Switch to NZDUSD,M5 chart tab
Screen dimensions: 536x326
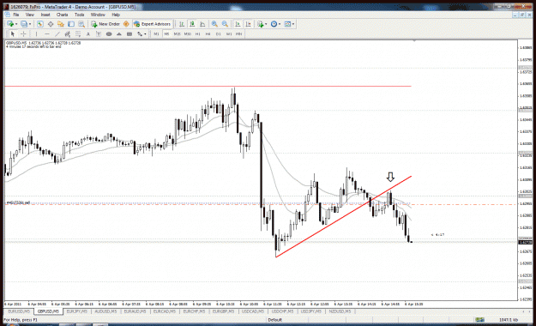[x=340, y=311]
